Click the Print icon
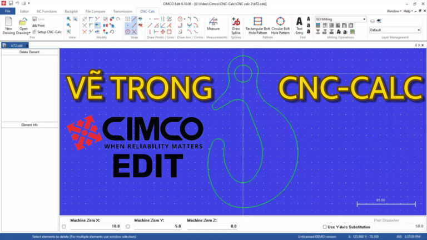The width and height of the screenshot is (427, 240). (38, 26)
